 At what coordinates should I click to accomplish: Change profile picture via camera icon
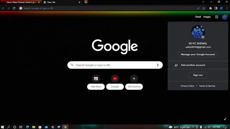203,37
